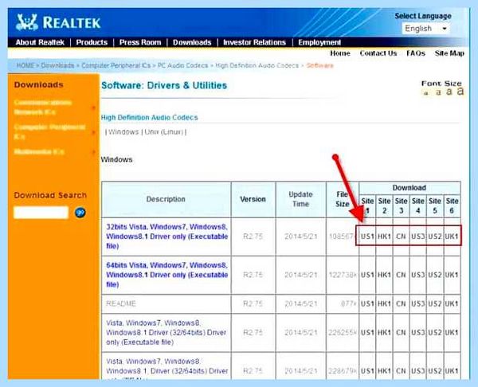478x387 pixels.
Task: Open Downloads menu in navigation bar
Action: pos(192,42)
